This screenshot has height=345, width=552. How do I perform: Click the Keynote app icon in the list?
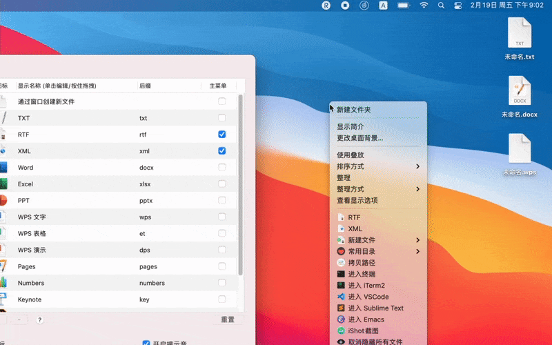pos(3,299)
